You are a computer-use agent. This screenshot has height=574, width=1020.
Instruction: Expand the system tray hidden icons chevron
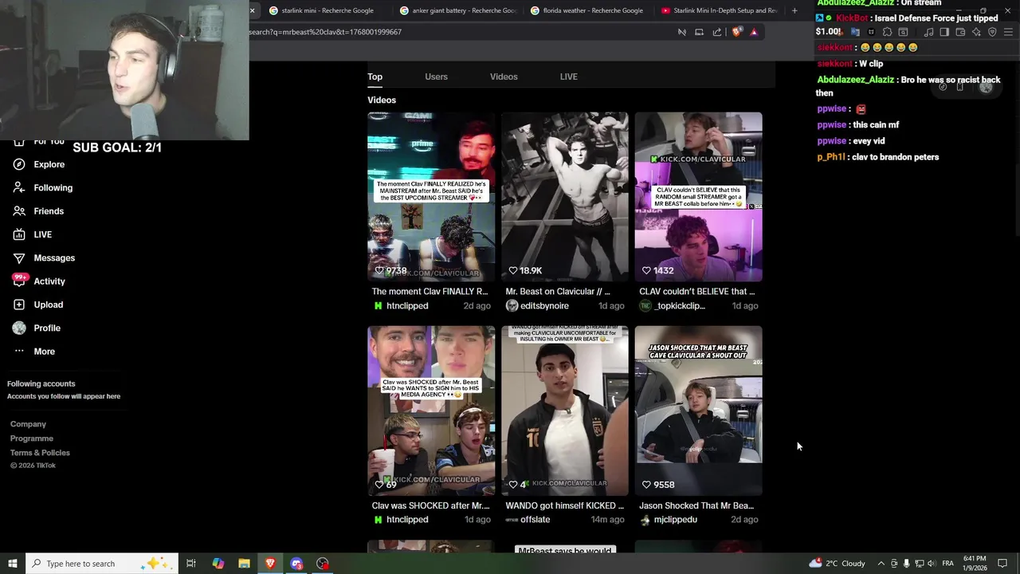[x=881, y=564]
